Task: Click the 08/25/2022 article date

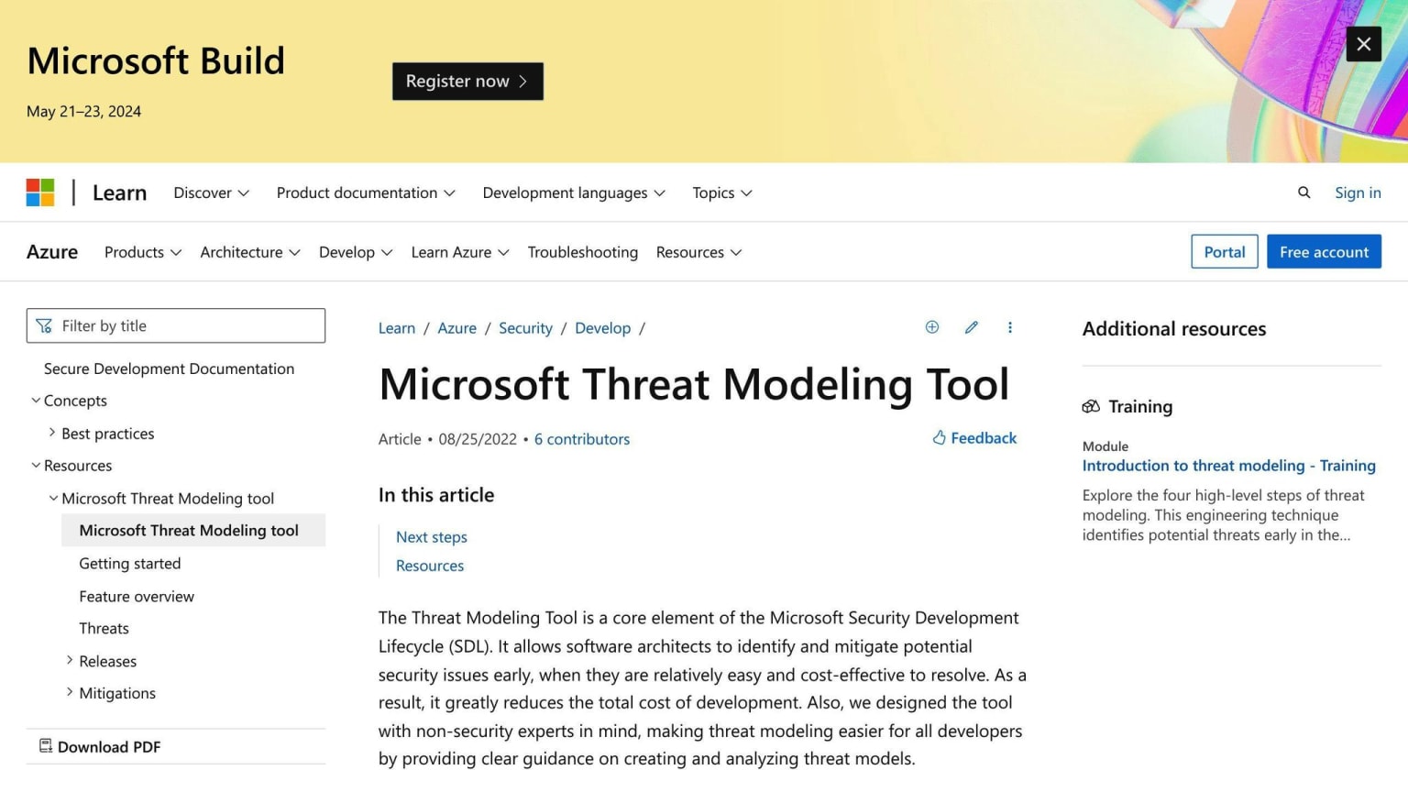Action: 478,439
